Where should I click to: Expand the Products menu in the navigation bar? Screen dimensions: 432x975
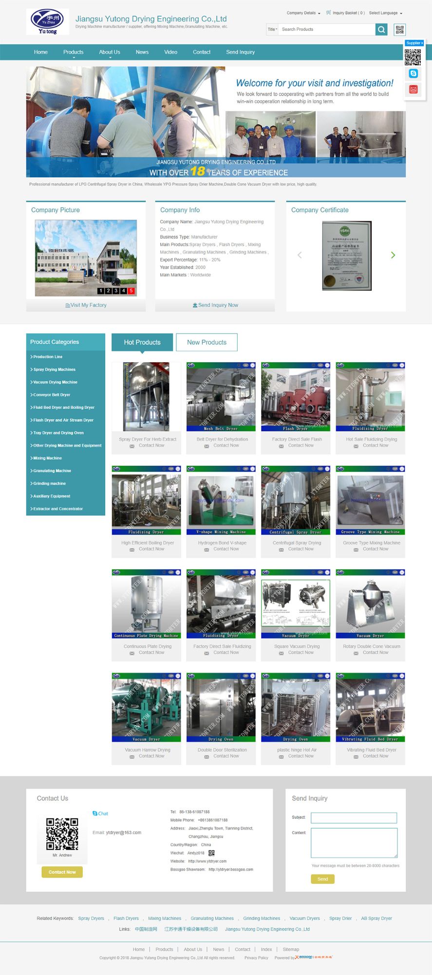pyautogui.click(x=73, y=52)
